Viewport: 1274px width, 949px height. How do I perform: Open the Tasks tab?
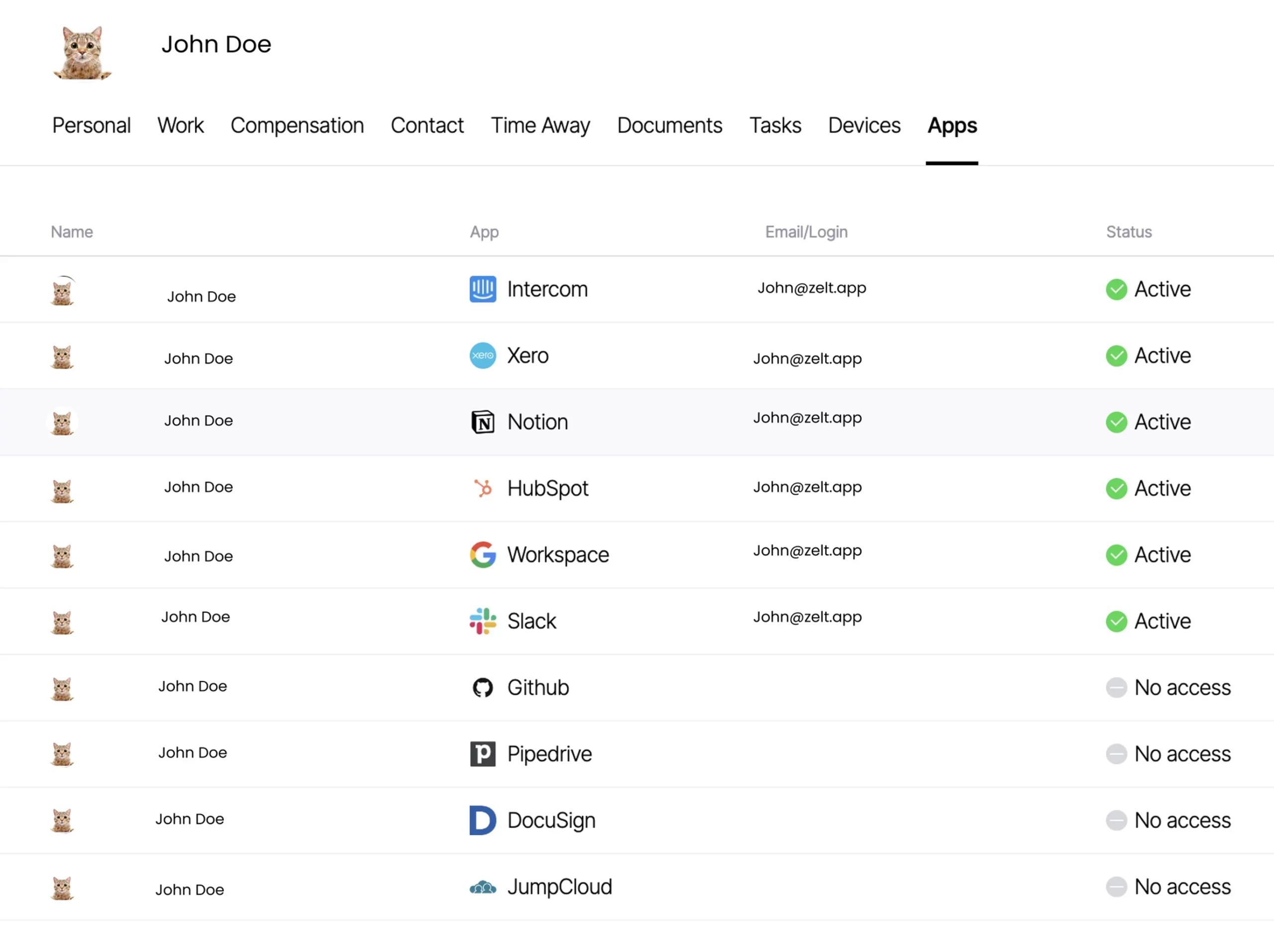tap(775, 125)
